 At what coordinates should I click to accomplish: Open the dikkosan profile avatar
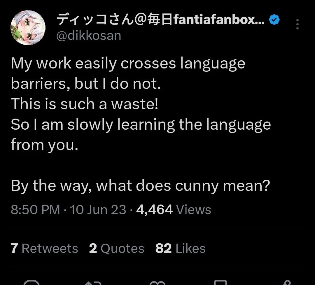point(28,28)
